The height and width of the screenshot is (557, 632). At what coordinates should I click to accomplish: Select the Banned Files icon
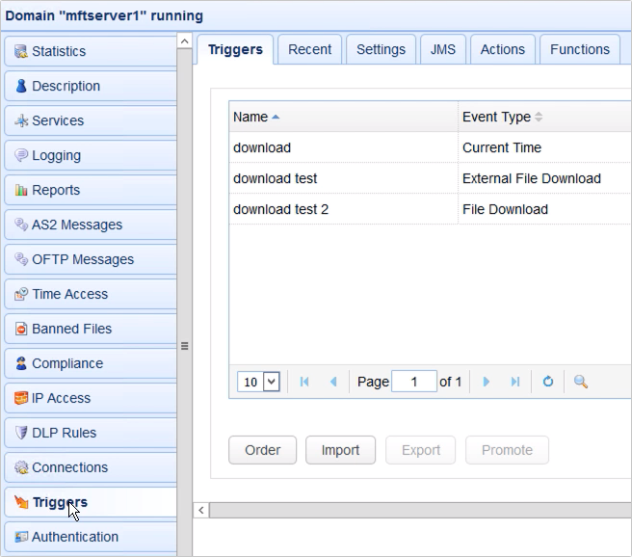(21, 329)
